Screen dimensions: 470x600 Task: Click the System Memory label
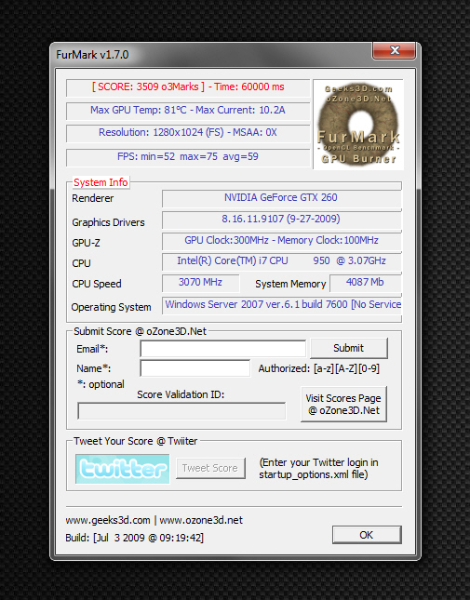[x=290, y=285]
